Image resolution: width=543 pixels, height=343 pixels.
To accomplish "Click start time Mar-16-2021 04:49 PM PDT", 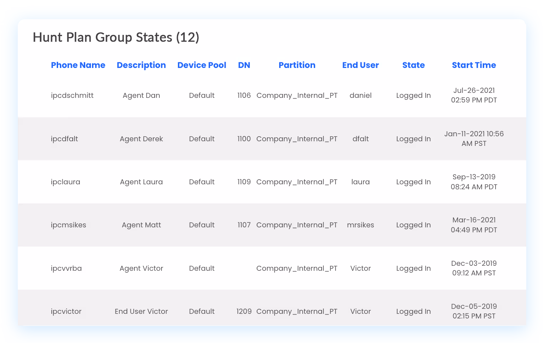I will coord(474,225).
